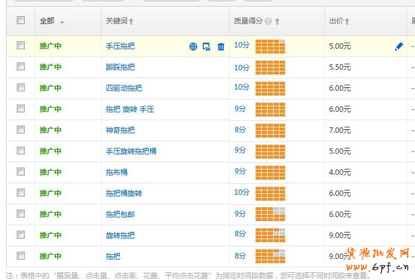This screenshot has width=415, height=280.
Task: Click the 手压旋转拖把桶 keyword link
Action: click(x=131, y=151)
